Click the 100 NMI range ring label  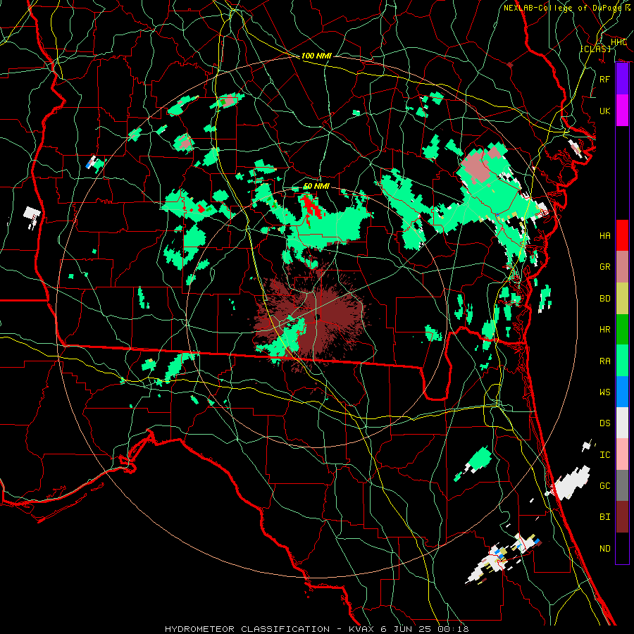(x=316, y=56)
